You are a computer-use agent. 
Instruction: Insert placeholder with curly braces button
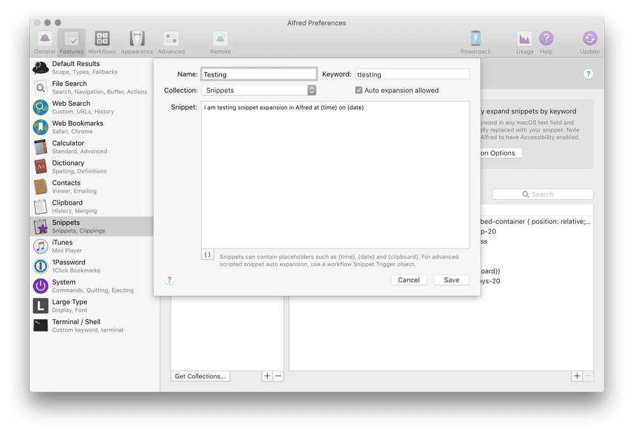(x=207, y=254)
